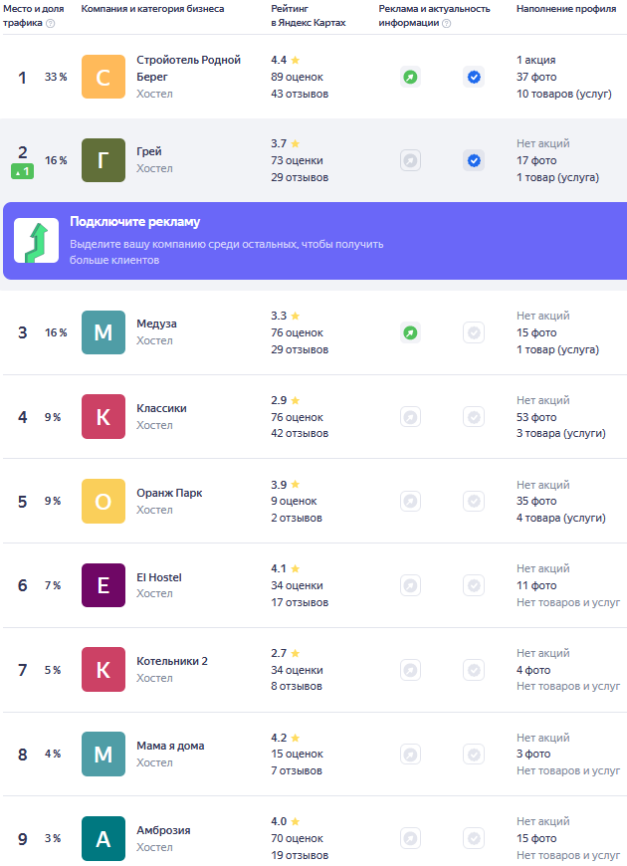This screenshot has height=866, width=627.
Task: Click the red К avatar of Классики
Action: [x=104, y=417]
